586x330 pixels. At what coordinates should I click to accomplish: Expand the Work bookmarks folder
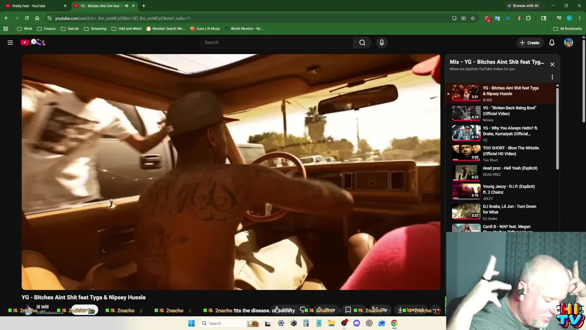[x=25, y=28]
